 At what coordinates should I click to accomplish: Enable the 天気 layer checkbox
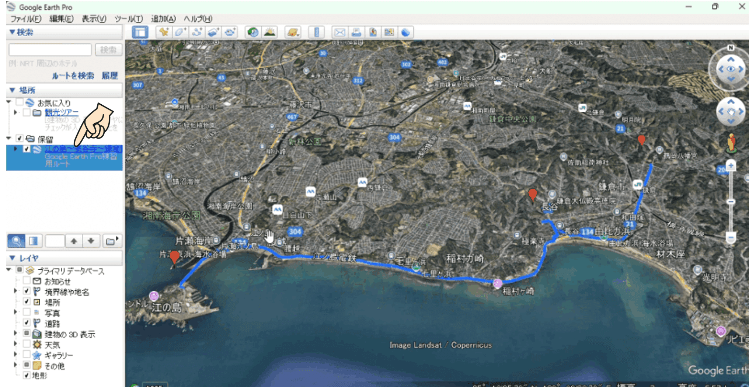click(27, 344)
